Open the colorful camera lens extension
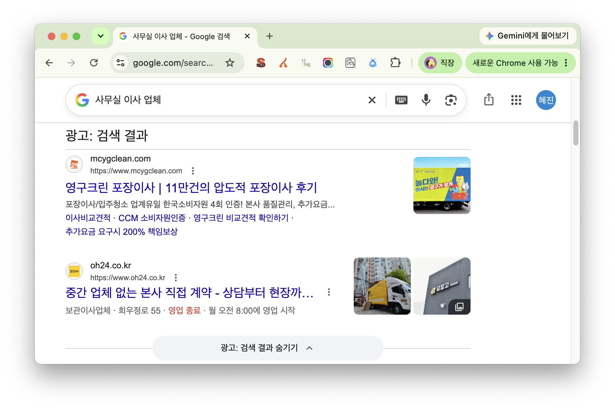615x410 pixels. pyautogui.click(x=328, y=63)
